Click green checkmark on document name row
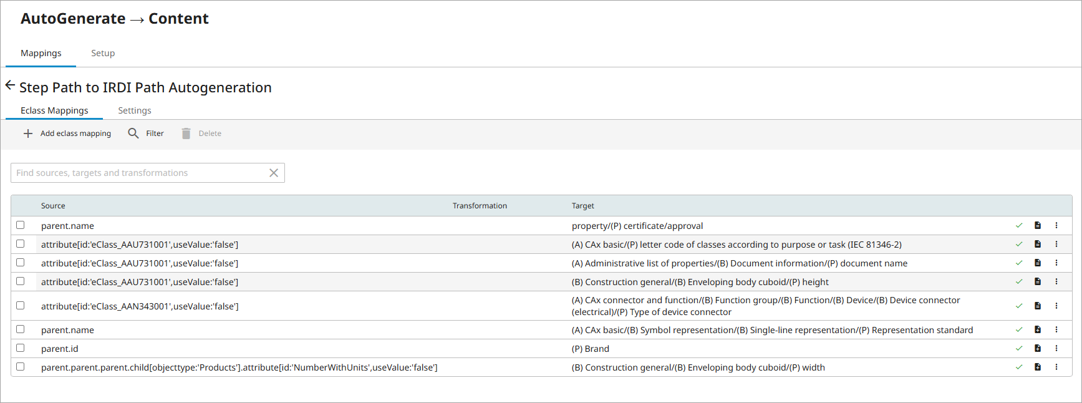This screenshot has height=403, width=1082. 1019,263
